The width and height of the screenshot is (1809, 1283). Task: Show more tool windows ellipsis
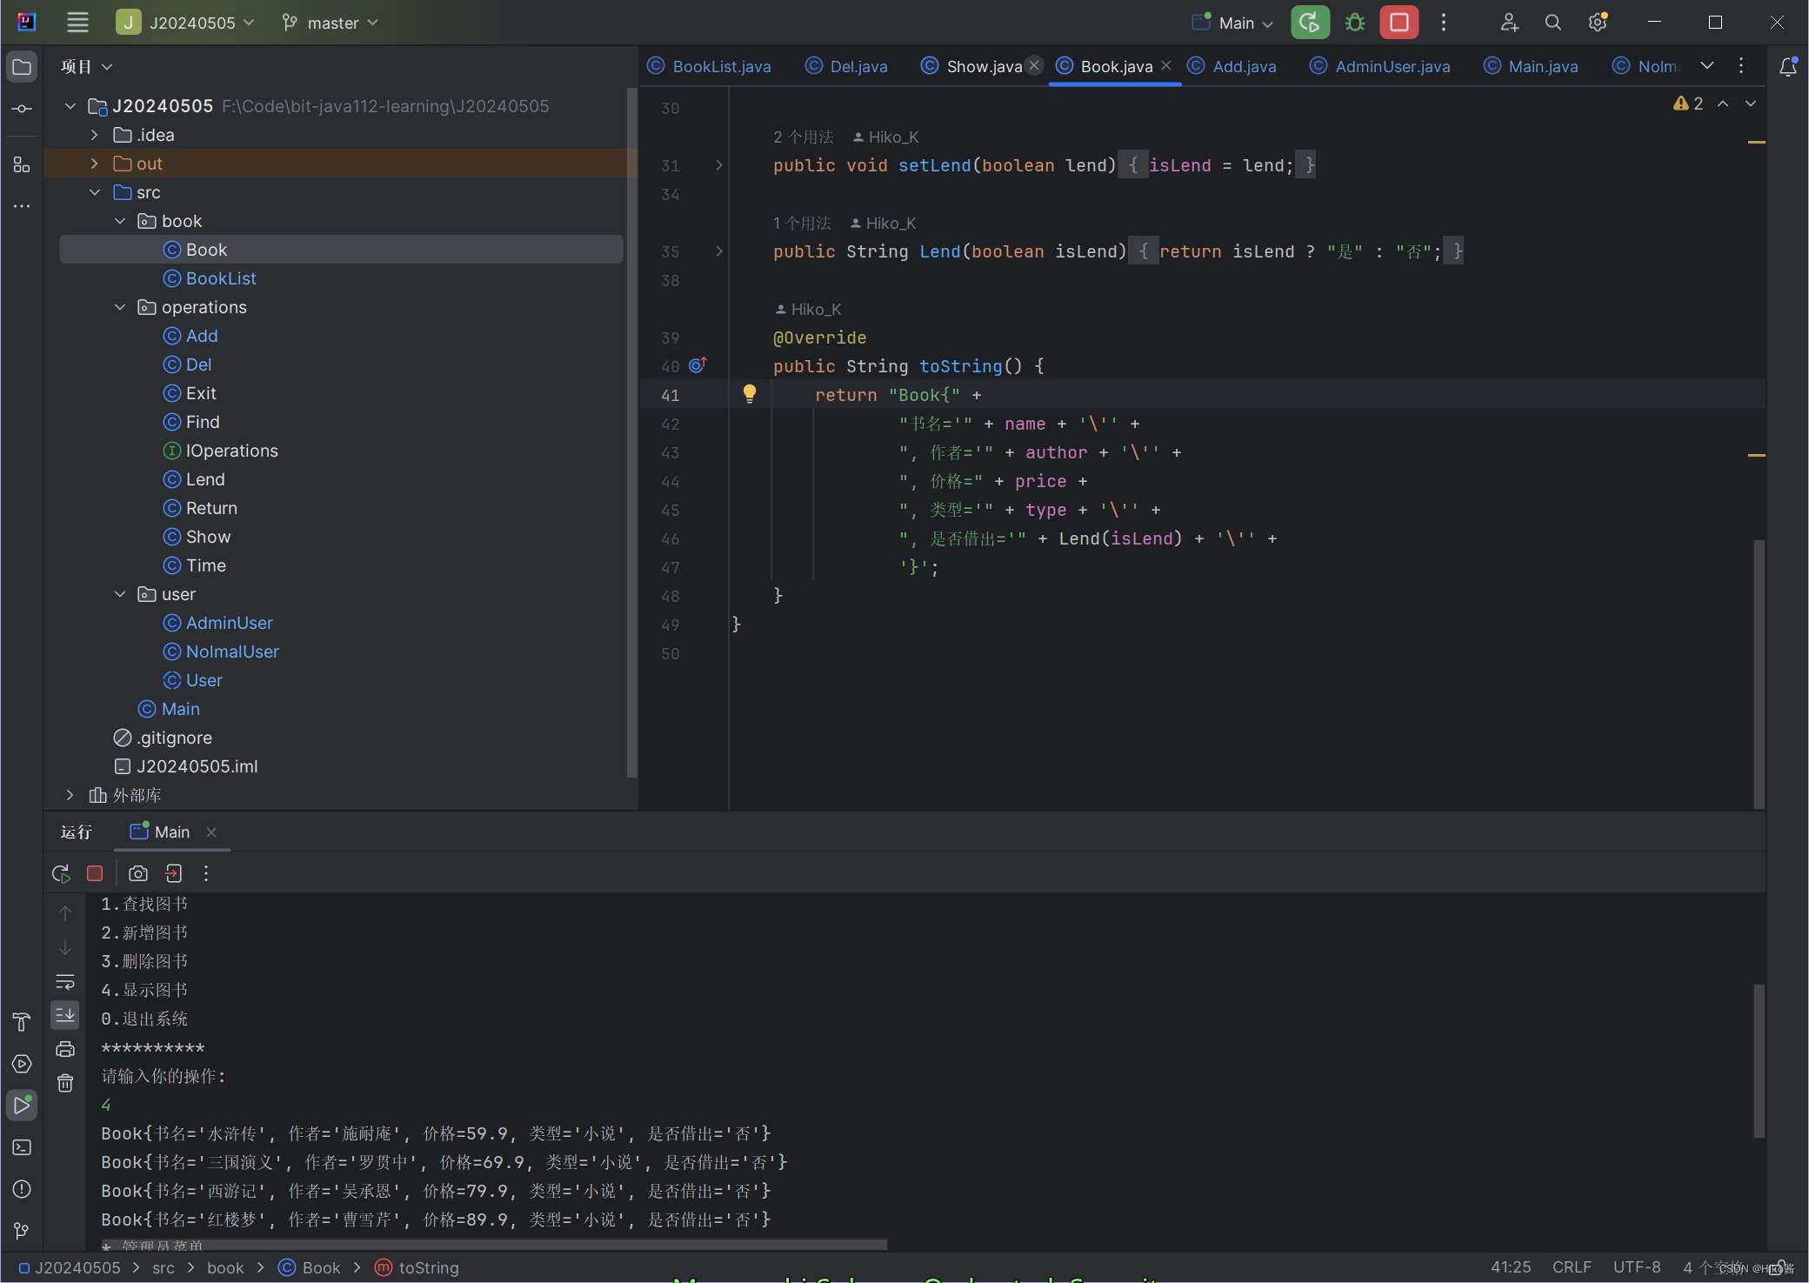coord(22,206)
